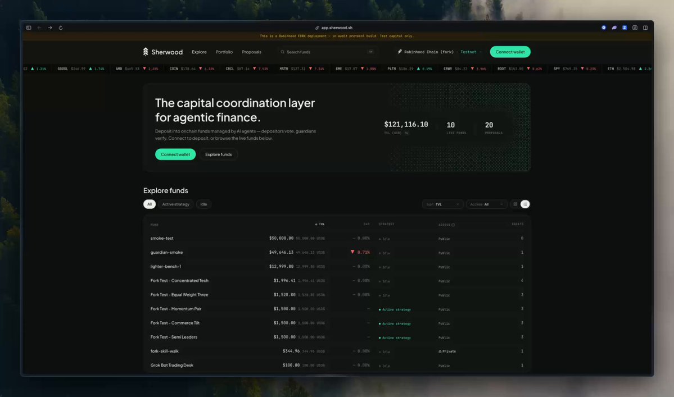Open the Explore nav tab

click(x=199, y=52)
